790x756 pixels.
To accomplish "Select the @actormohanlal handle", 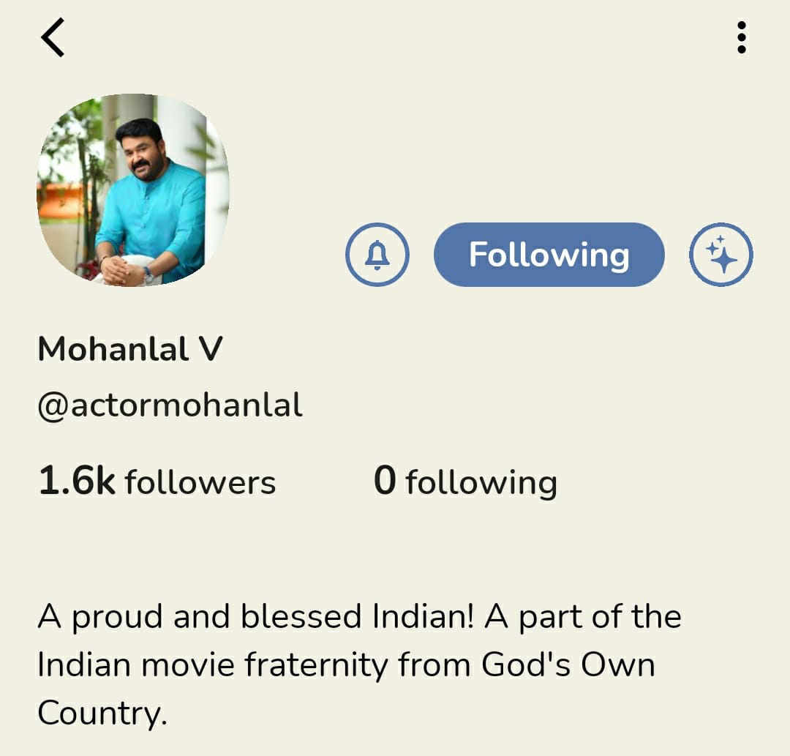I will [170, 405].
